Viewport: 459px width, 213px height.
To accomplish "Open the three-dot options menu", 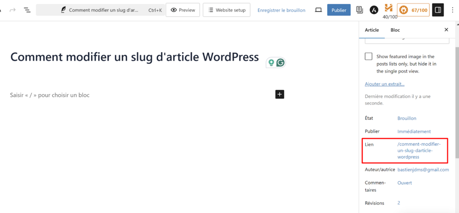I will click(x=453, y=10).
